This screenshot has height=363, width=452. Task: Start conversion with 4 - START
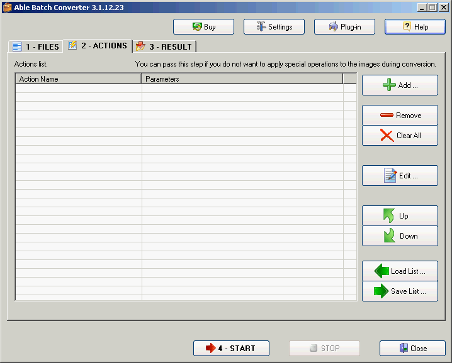[x=231, y=349]
